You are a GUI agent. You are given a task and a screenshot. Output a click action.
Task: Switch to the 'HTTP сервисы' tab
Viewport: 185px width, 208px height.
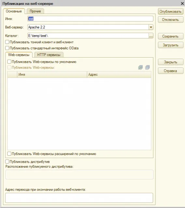(49, 55)
